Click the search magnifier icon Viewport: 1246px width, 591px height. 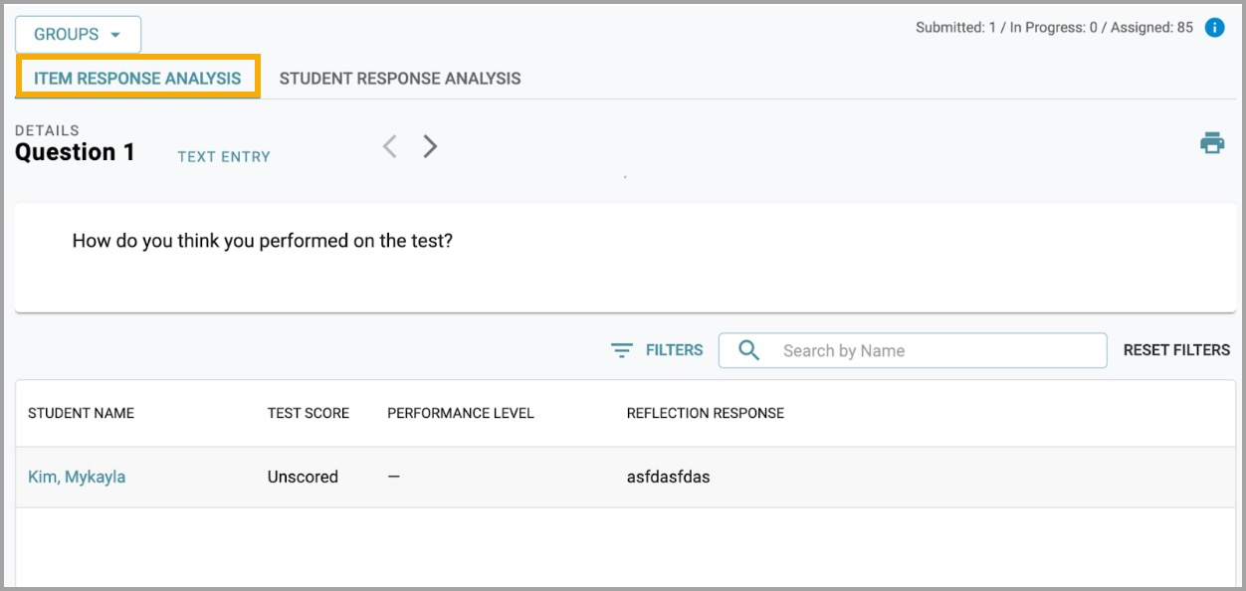point(749,350)
